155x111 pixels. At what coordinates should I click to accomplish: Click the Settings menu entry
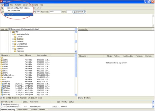(10, 14)
